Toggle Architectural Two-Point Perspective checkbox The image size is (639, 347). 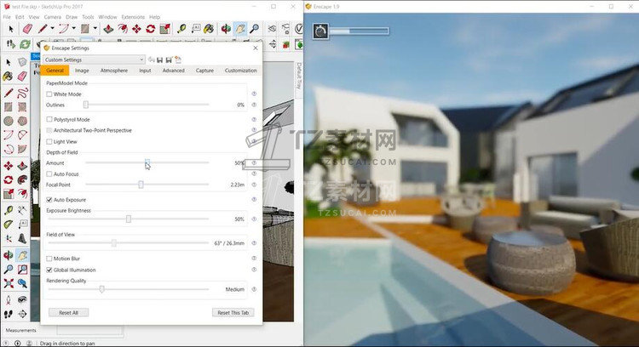pyautogui.click(x=49, y=130)
